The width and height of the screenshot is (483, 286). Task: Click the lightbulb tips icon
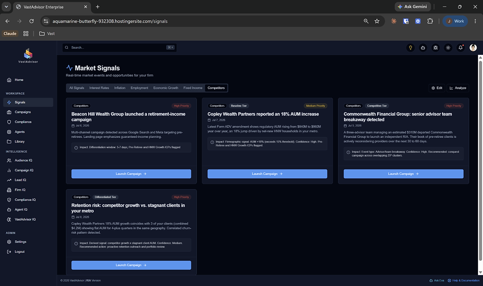(410, 48)
